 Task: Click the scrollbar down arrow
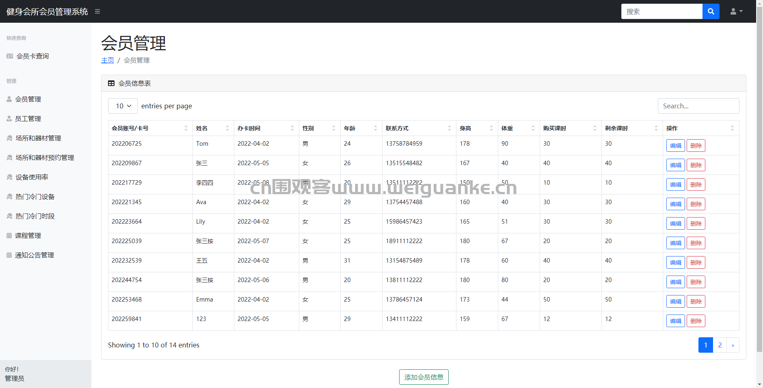click(x=759, y=384)
